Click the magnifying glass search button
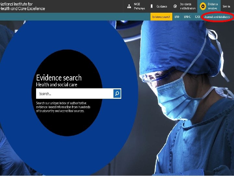The height and width of the screenshot is (176, 234). 117,94
